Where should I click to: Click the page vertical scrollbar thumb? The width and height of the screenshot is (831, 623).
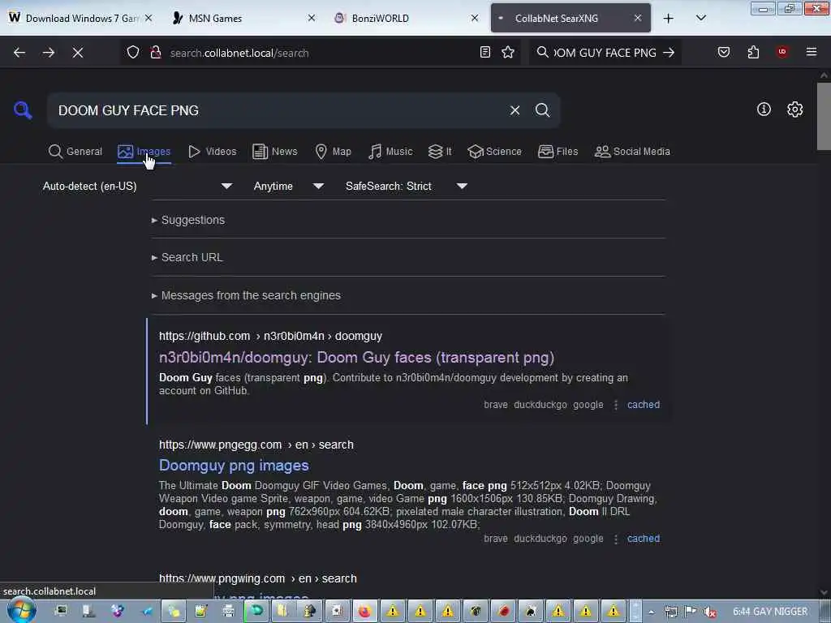coord(824,117)
